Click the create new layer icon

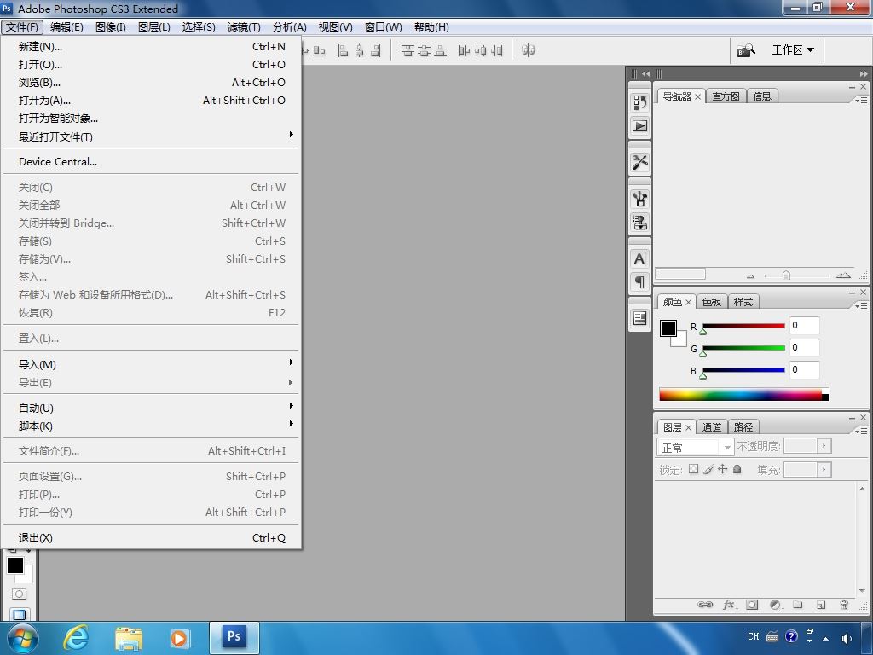pos(821,605)
